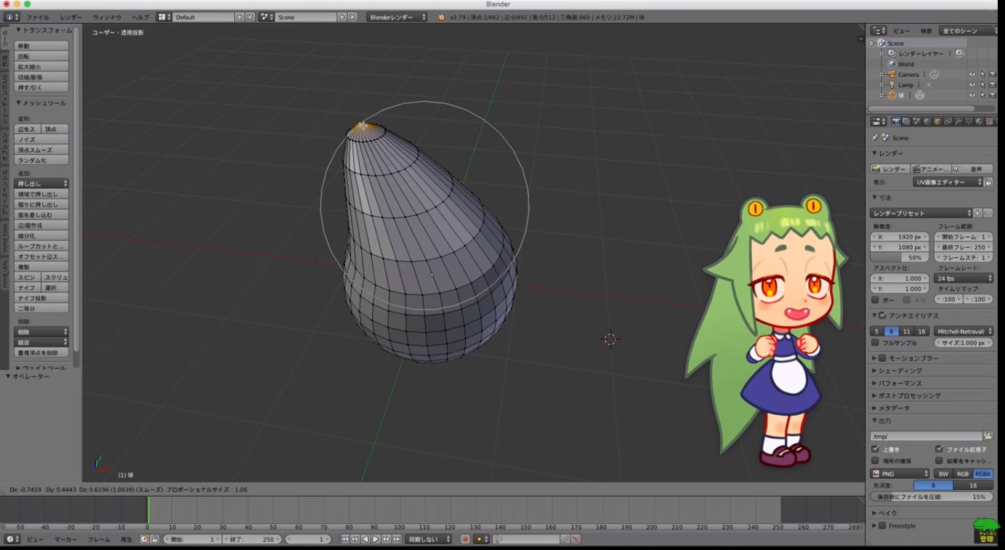
Task: Open the Mitchell-Netravali filter dropdown
Action: tap(963, 331)
